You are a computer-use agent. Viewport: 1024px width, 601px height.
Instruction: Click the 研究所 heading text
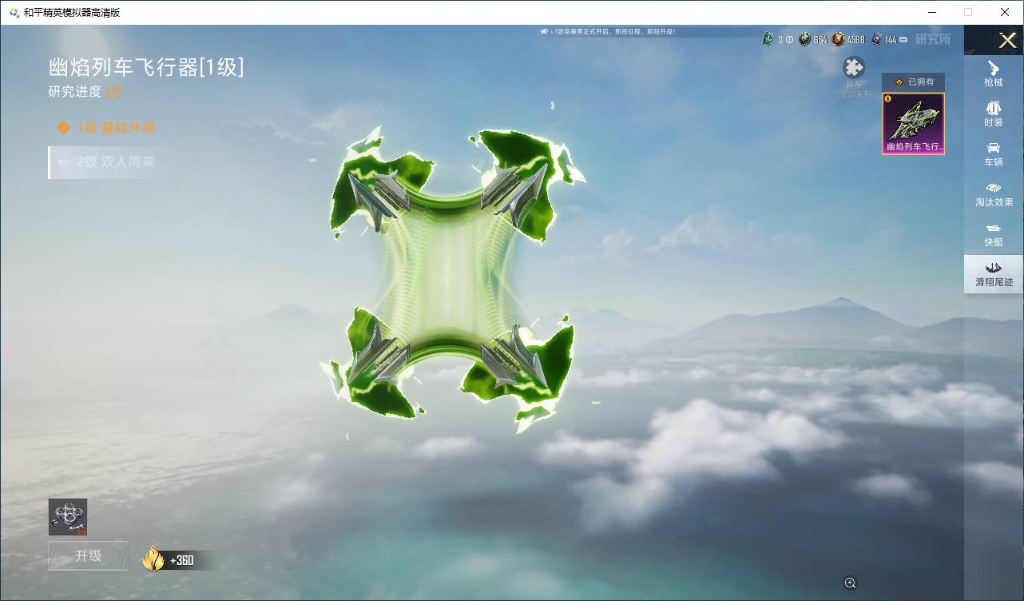click(x=933, y=39)
